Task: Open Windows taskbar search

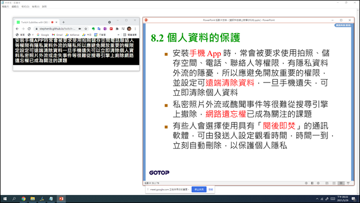Action: tap(14, 199)
